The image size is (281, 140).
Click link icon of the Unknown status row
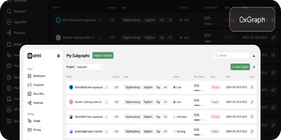click(252, 117)
